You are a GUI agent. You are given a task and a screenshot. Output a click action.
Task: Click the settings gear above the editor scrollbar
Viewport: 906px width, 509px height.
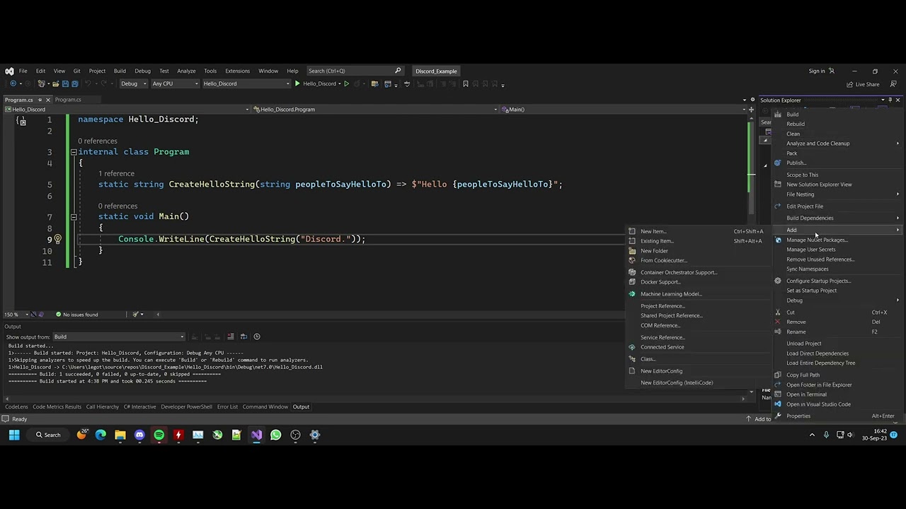752,100
